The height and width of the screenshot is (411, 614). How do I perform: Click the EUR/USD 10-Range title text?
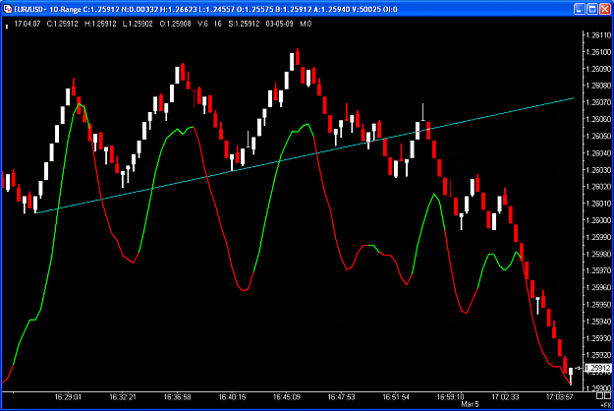click(47, 9)
